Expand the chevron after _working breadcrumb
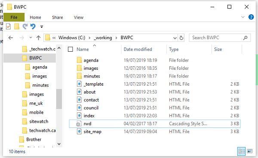 [117, 38]
